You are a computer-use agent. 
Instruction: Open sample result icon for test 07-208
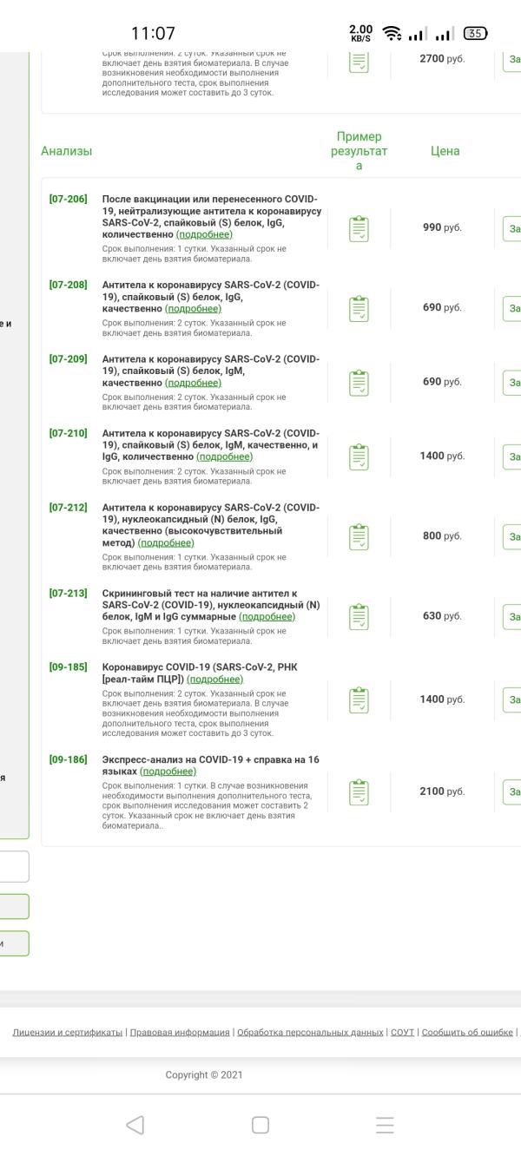tap(359, 308)
